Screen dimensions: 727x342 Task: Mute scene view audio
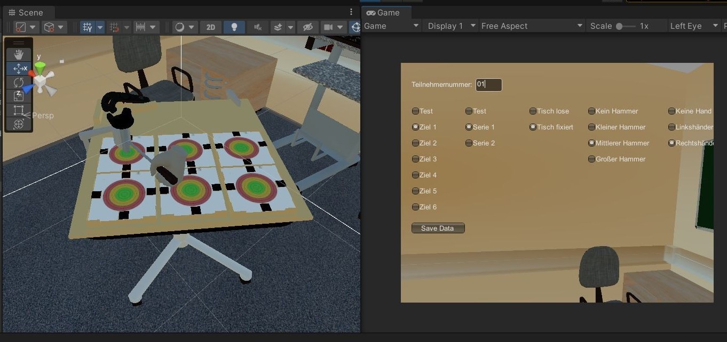pos(258,27)
